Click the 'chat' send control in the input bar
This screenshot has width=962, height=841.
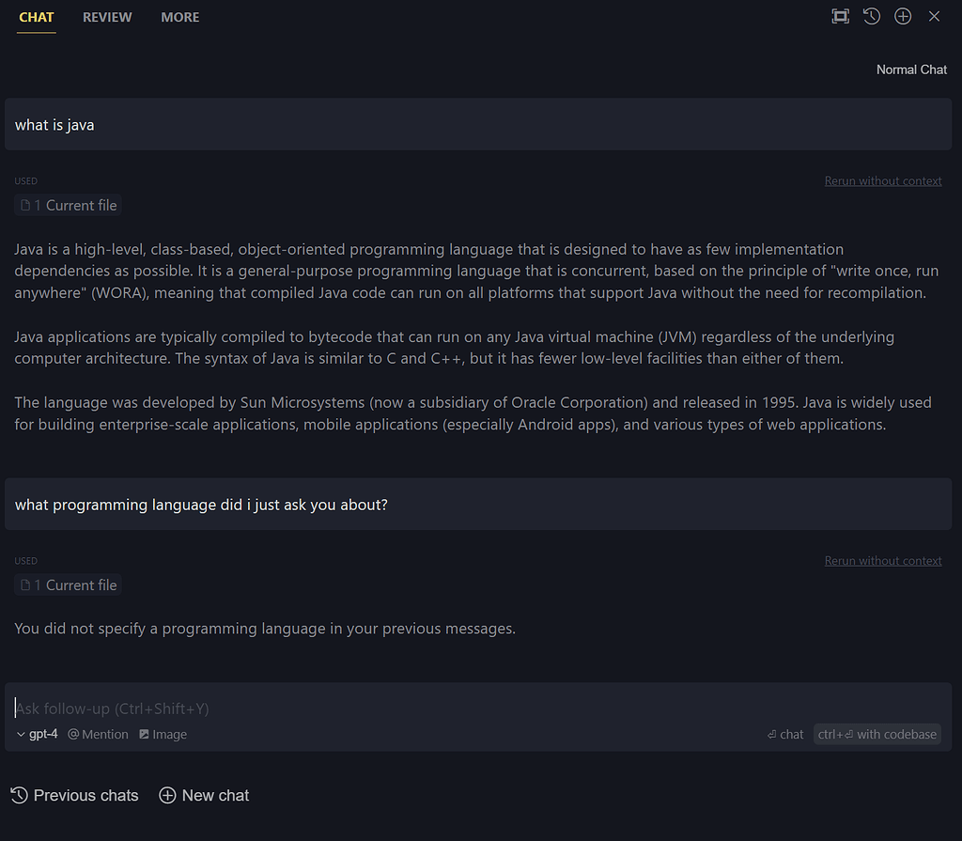785,734
